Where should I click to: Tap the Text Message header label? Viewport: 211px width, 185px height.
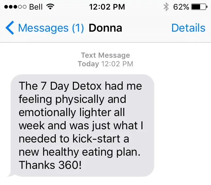pos(105,55)
